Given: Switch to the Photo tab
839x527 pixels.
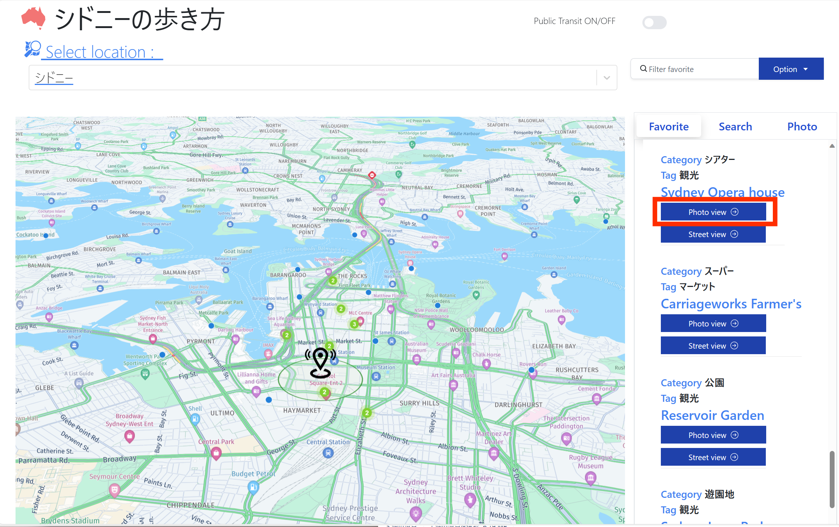Looking at the screenshot, I should click(x=802, y=126).
